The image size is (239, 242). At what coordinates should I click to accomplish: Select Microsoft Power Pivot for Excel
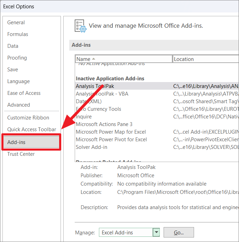[x=157, y=140]
